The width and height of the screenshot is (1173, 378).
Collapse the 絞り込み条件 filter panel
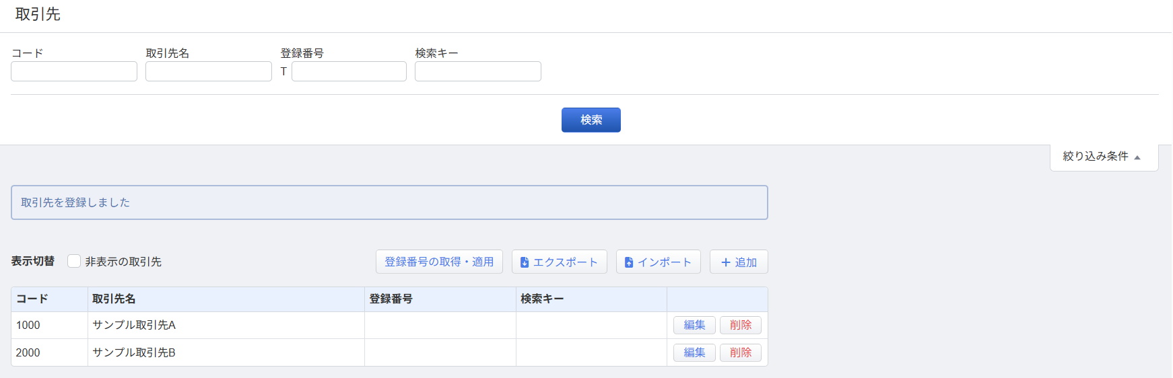coord(1103,157)
